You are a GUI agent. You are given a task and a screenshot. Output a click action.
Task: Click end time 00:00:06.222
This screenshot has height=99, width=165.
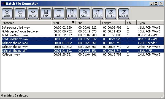87,28
